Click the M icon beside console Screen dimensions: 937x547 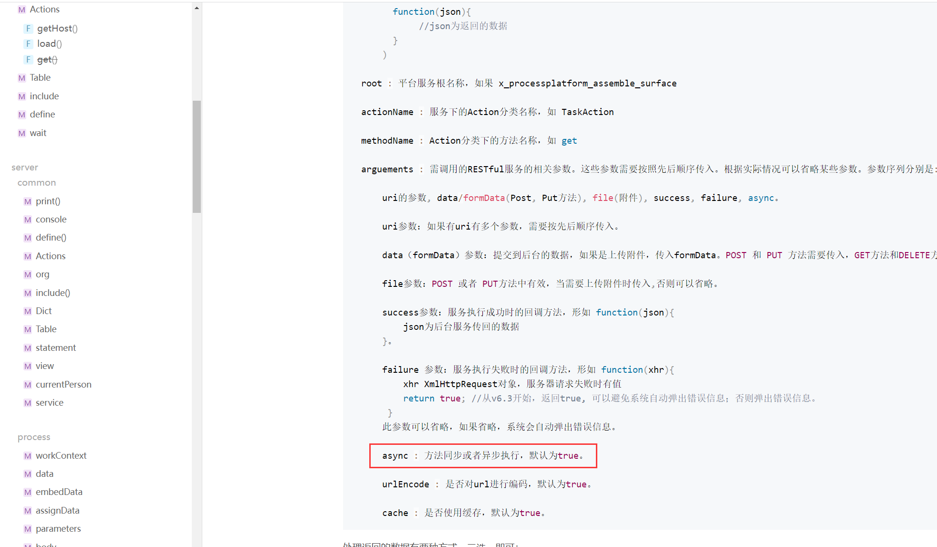28,220
